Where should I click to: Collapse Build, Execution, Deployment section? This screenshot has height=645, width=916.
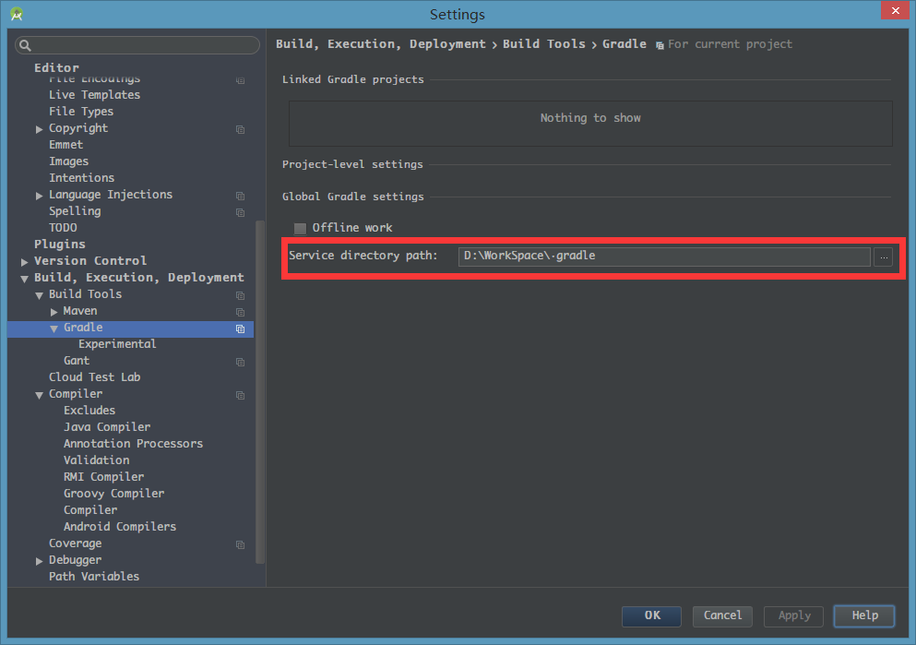tap(25, 279)
